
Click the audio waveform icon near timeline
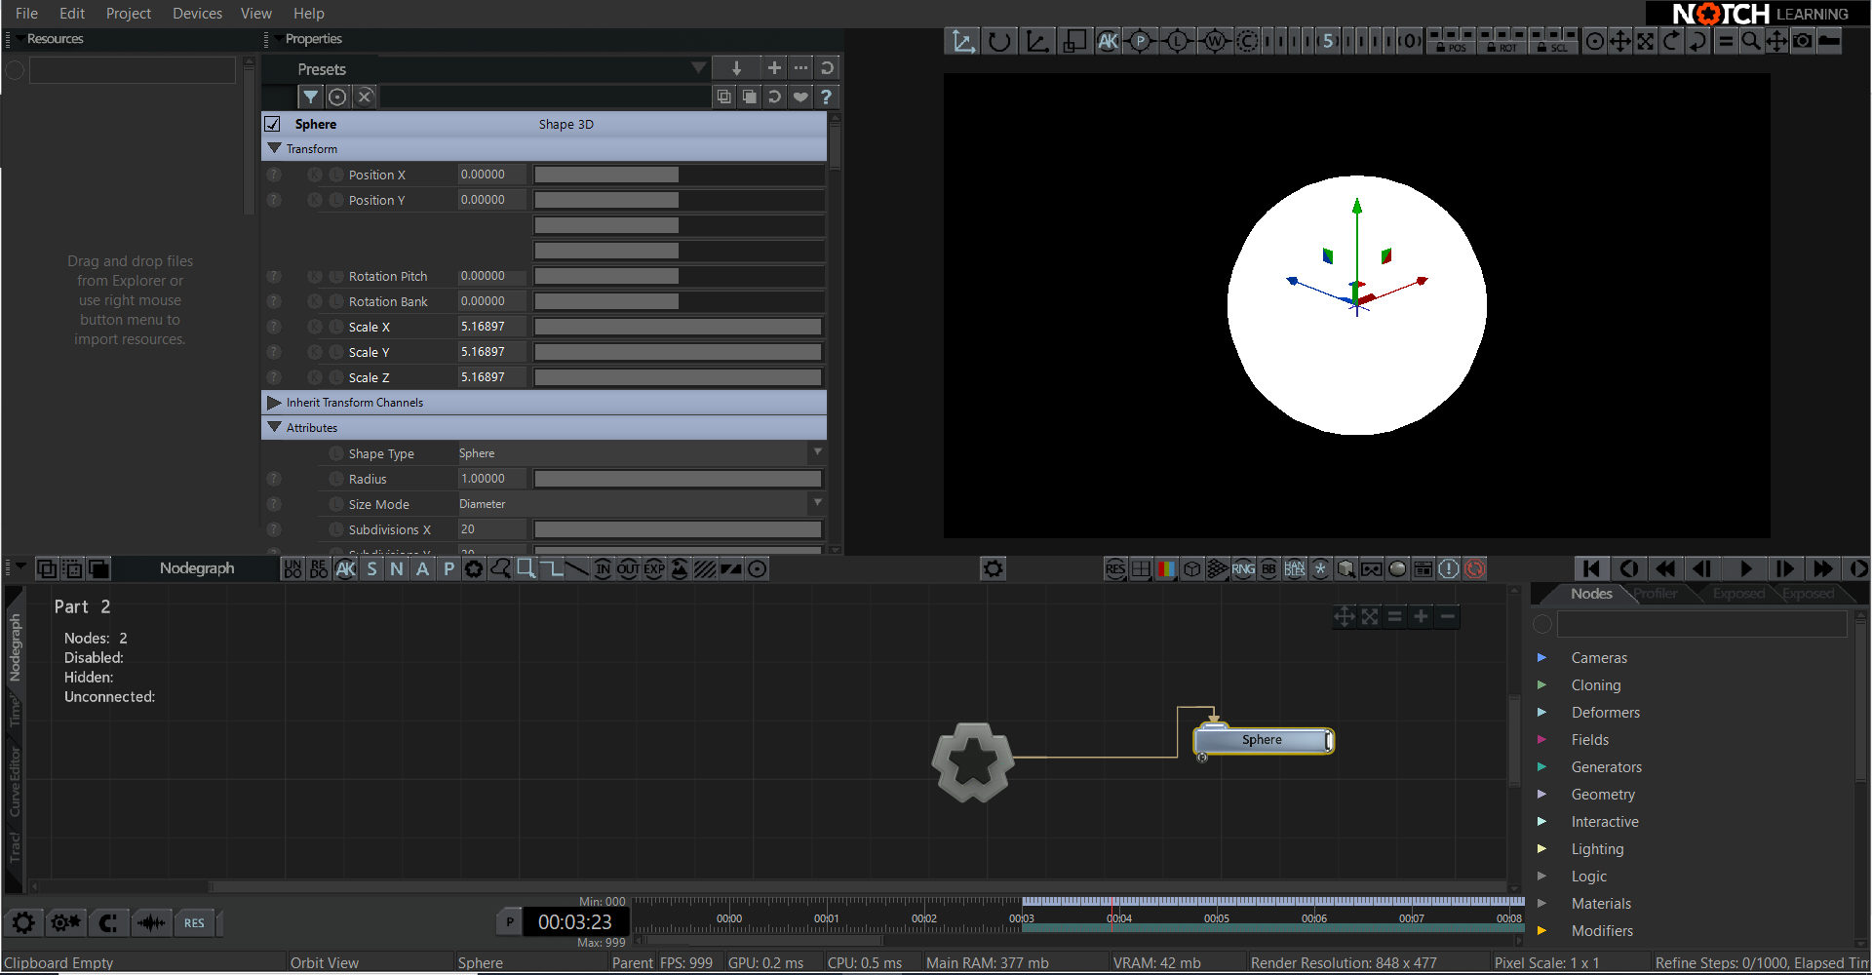151,922
